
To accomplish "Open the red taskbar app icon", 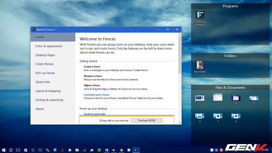I will 62,150.
